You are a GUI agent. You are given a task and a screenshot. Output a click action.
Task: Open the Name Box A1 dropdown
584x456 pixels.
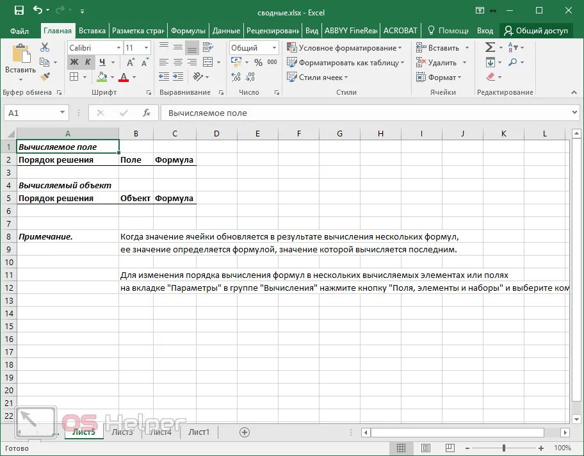pos(62,112)
